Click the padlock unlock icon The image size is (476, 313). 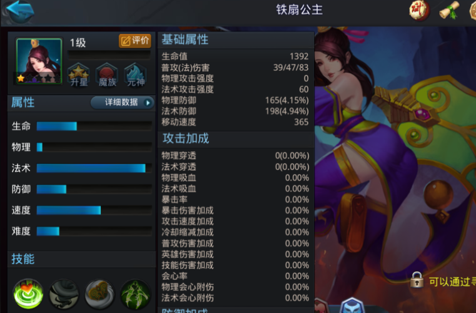[417, 280]
